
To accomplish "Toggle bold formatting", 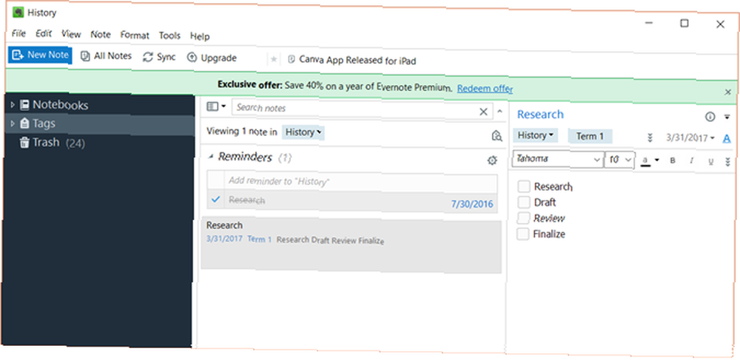I will 673,160.
